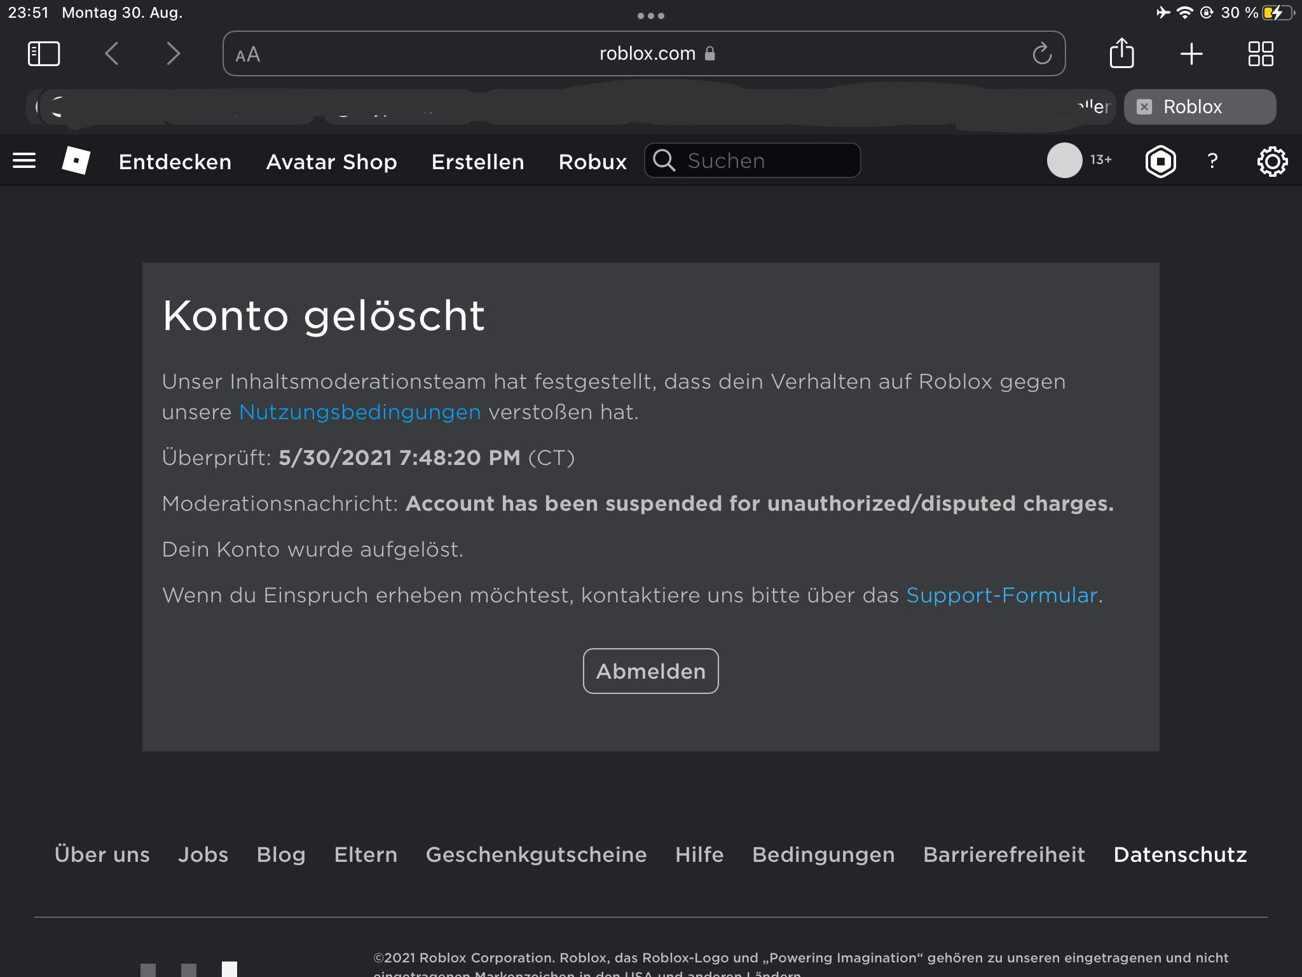Open Bedingungen footer link

(823, 855)
